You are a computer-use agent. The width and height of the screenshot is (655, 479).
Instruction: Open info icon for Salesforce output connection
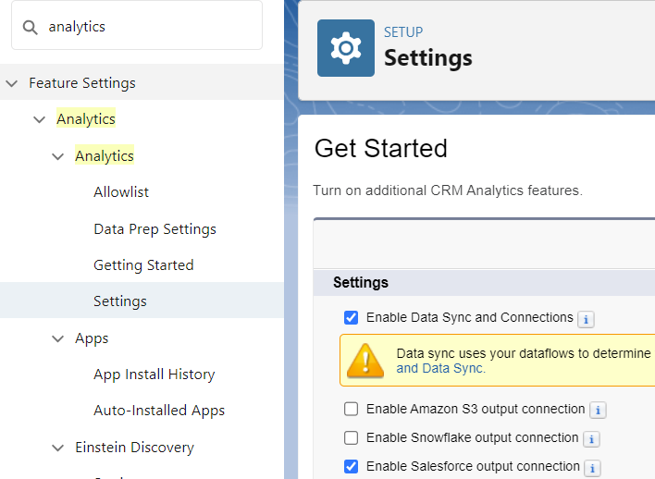(x=592, y=468)
